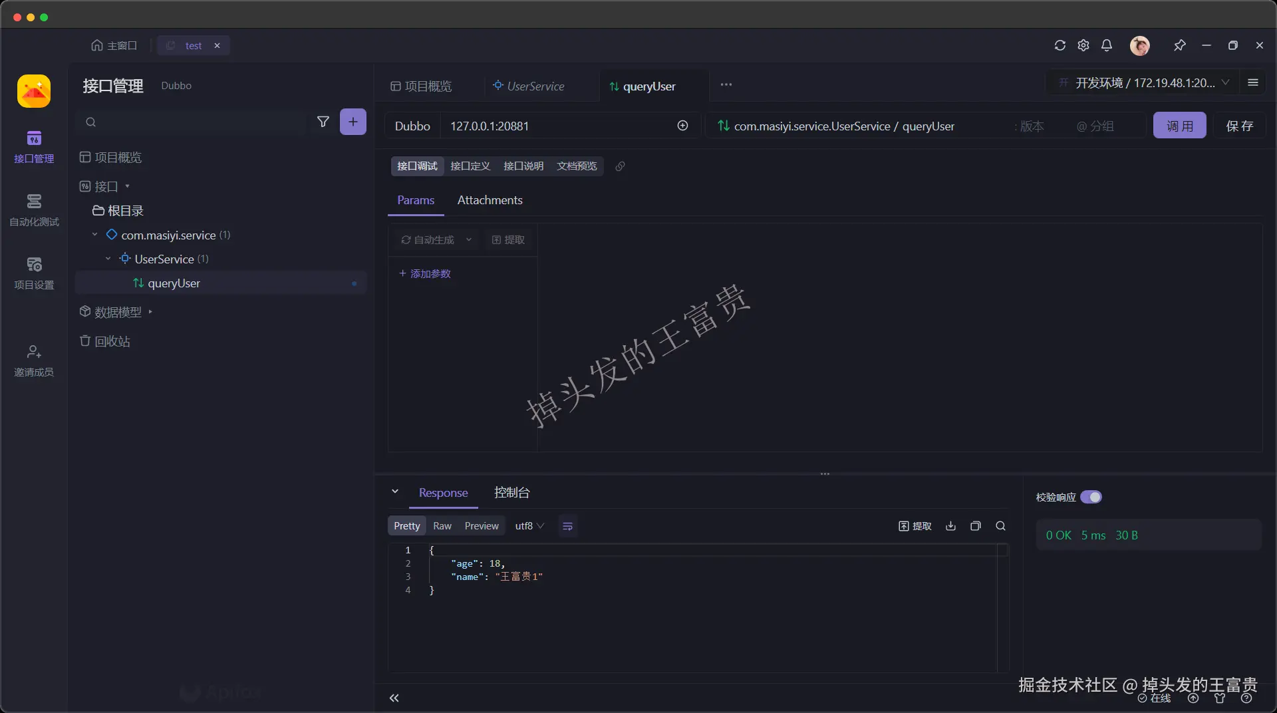Collapse the com.masiyi.service tree node
This screenshot has width=1277, height=713.
(x=94, y=235)
